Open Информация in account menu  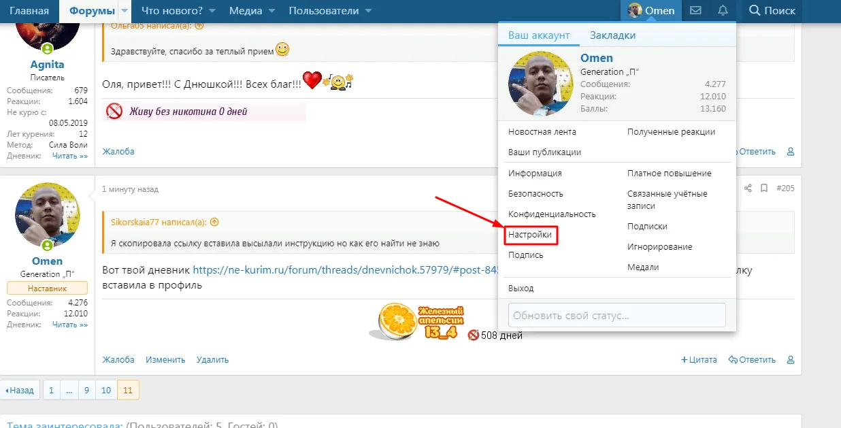pyautogui.click(x=535, y=174)
